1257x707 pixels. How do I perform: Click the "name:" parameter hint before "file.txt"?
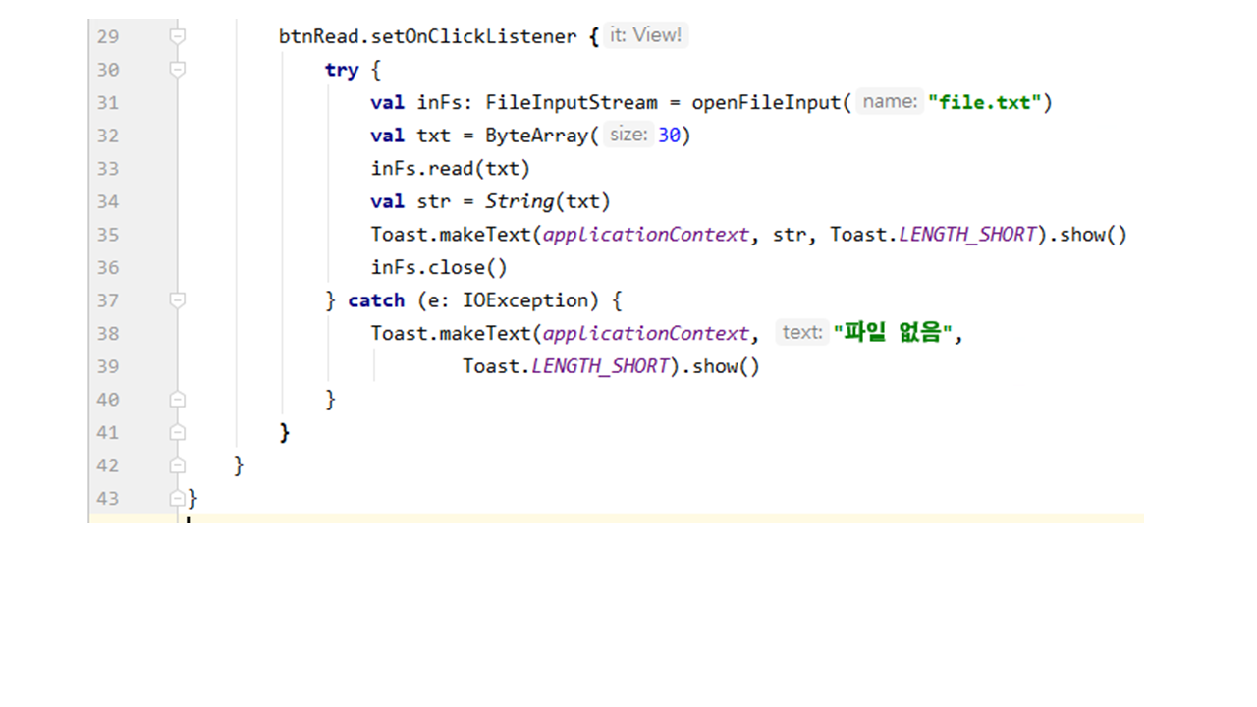pyautogui.click(x=889, y=102)
